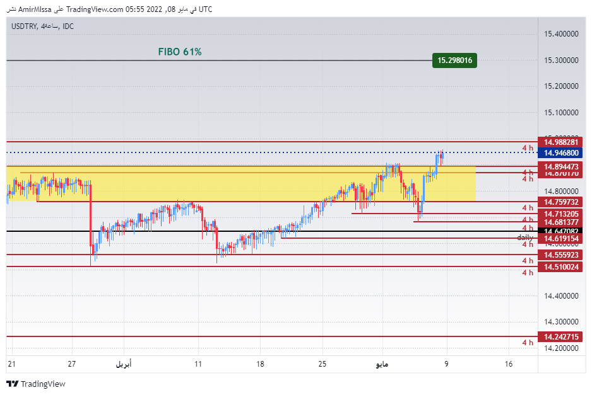Screen dimensions: 592x395
Task: Select the 14.242715 price tag
Action: click(x=560, y=336)
